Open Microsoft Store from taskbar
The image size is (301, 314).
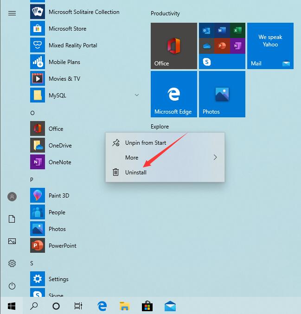147,306
